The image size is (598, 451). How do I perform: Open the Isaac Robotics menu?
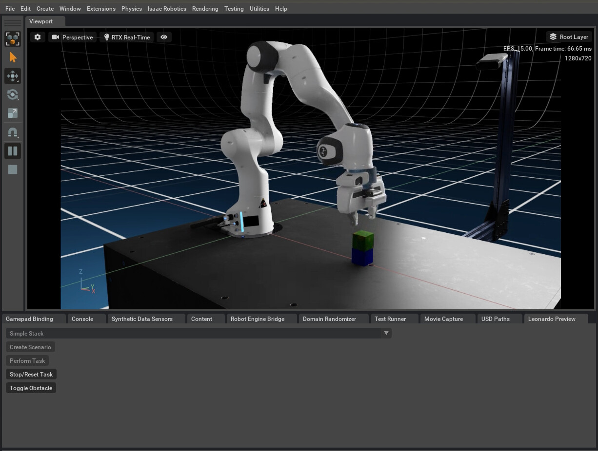167,9
